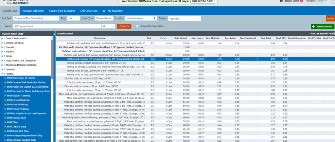
Task: Open the All filter dropdown beside search box
Action: pos(109,26)
